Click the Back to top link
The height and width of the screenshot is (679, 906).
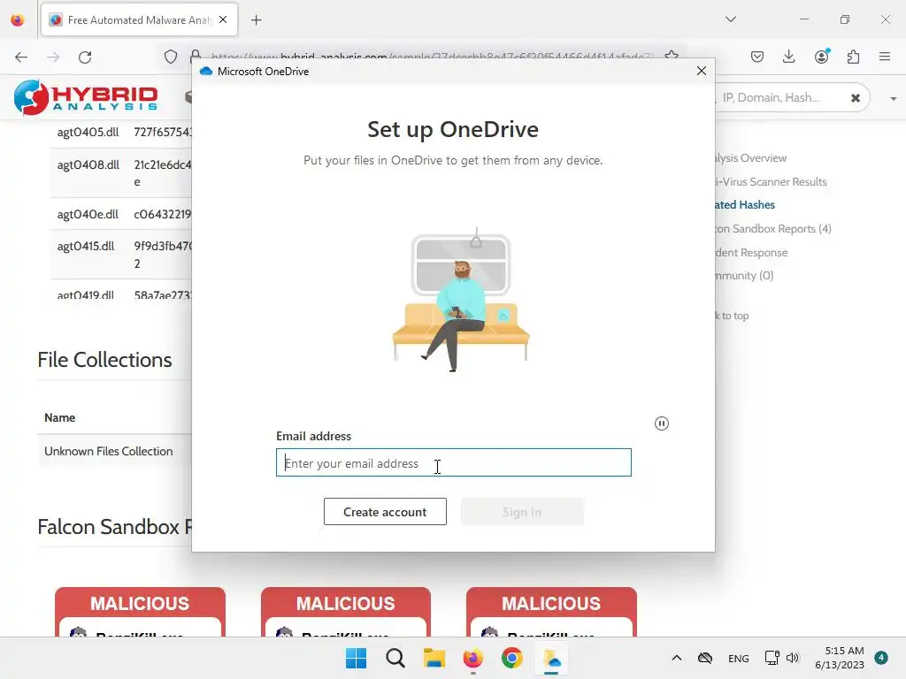732,316
